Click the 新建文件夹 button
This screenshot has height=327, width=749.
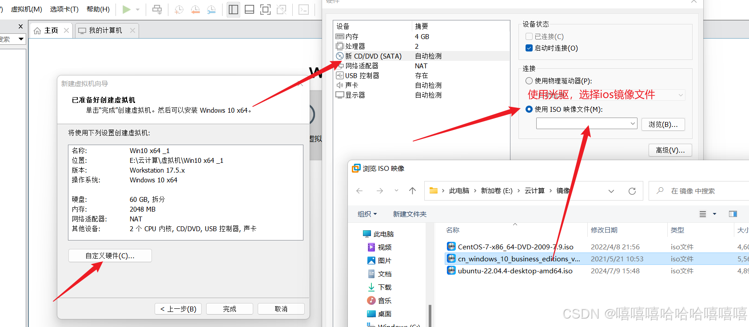pos(410,214)
